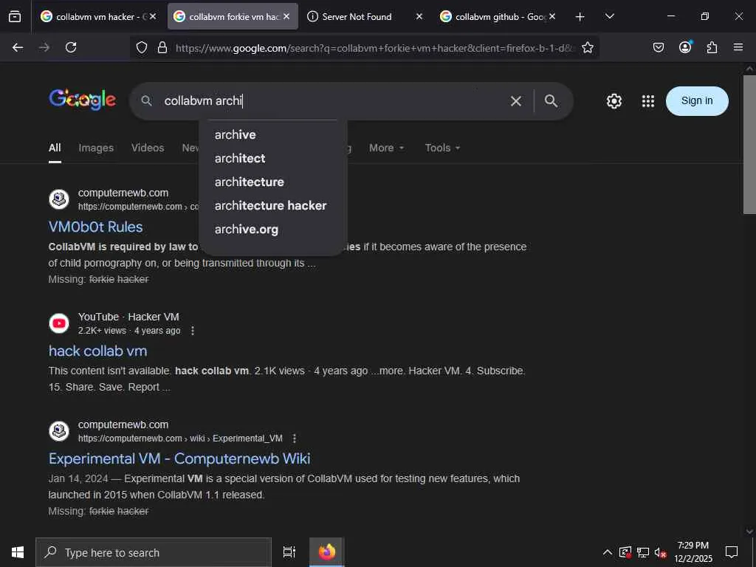Viewport: 756px width, 567px height.
Task: Open a new tab with plus button
Action: 580,17
